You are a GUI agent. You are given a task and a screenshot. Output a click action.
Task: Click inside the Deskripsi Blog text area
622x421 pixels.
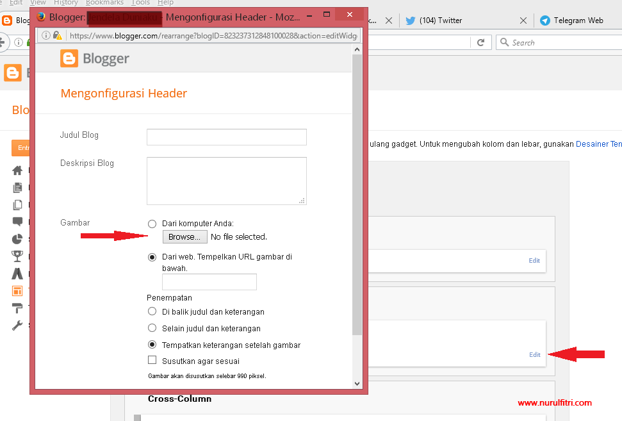[227, 181]
